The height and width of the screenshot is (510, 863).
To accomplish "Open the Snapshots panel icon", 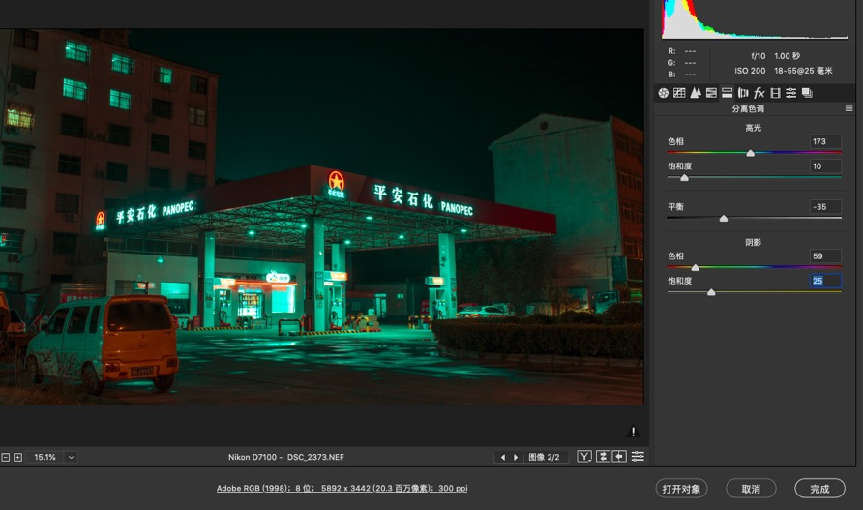I will (x=807, y=93).
